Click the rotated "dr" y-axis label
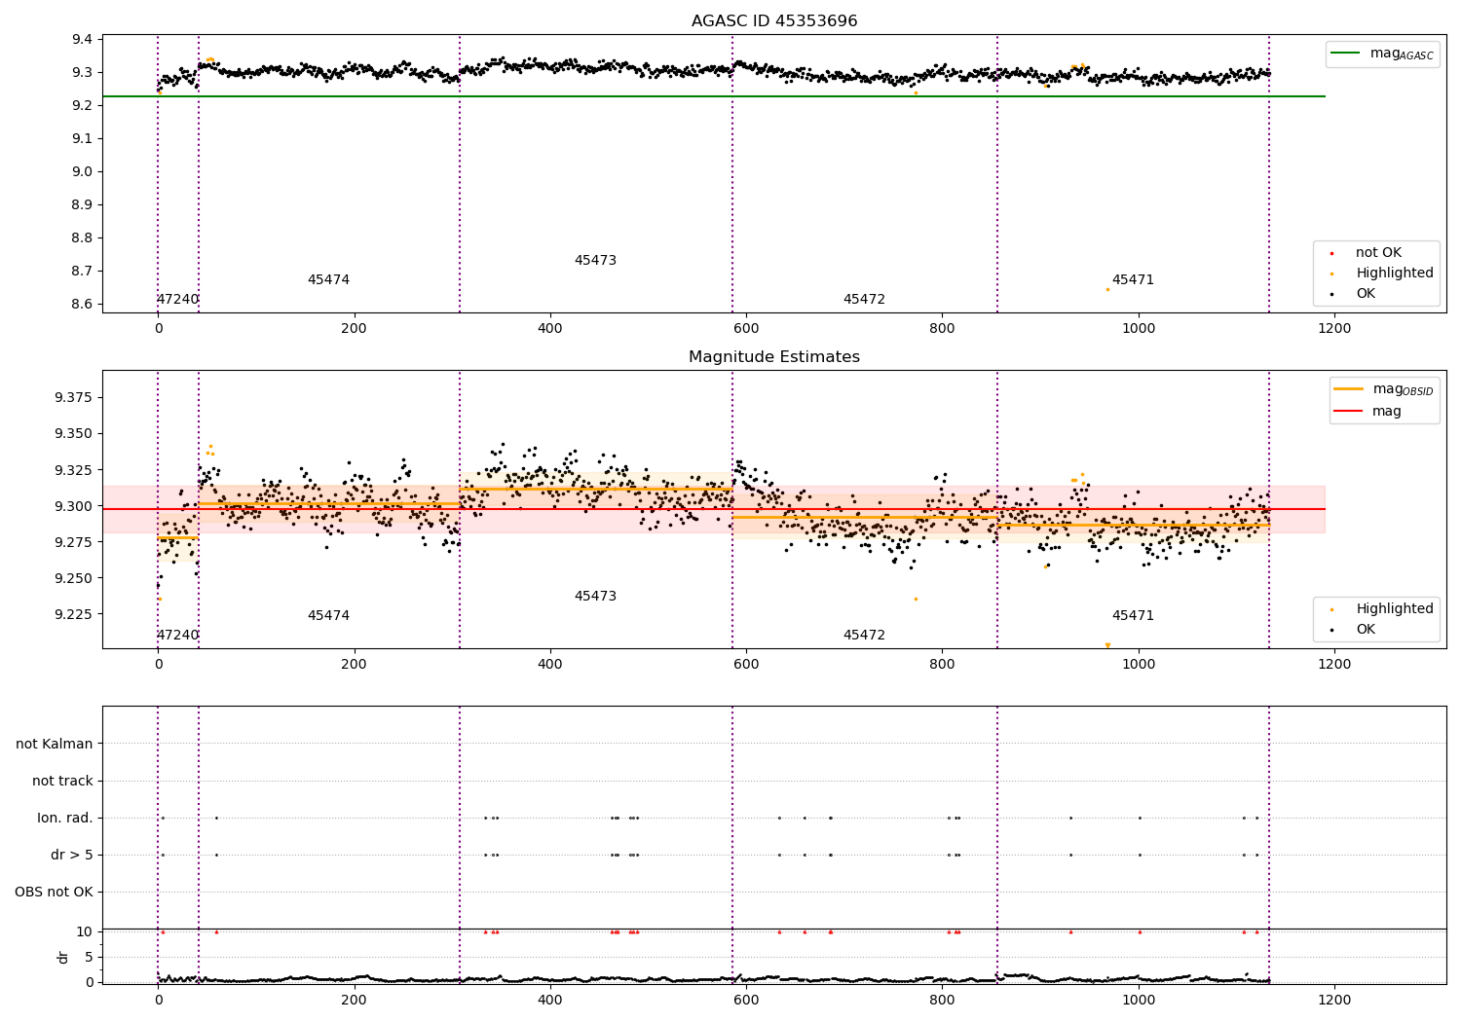This screenshot has width=1461, height=1022. (x=63, y=957)
